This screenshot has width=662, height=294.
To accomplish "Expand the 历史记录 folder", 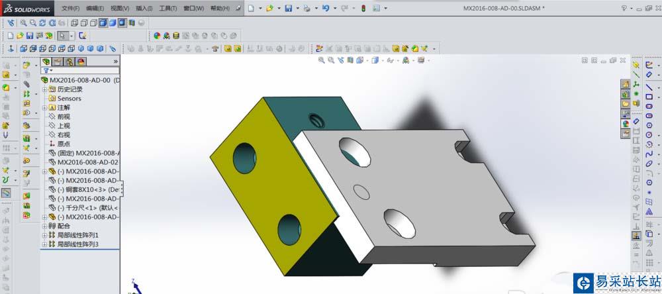I will (x=45, y=89).
